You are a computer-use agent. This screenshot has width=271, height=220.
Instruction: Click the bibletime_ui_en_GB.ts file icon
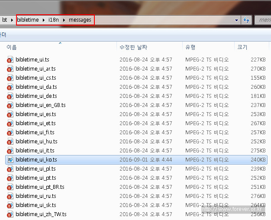(x=10, y=105)
